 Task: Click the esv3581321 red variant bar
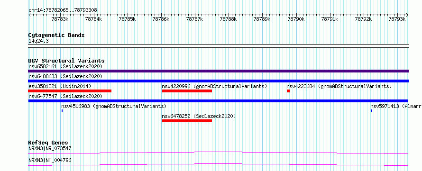point(70,91)
